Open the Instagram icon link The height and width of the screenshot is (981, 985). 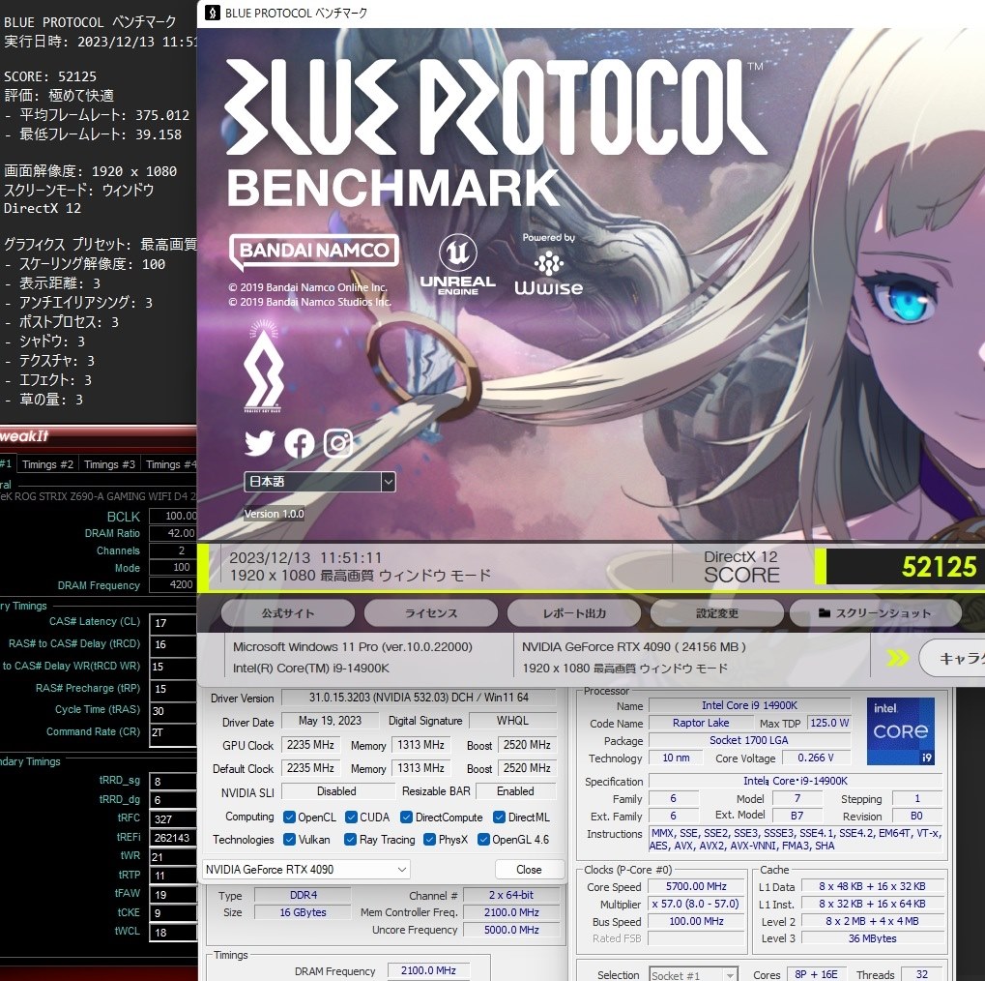[338, 443]
